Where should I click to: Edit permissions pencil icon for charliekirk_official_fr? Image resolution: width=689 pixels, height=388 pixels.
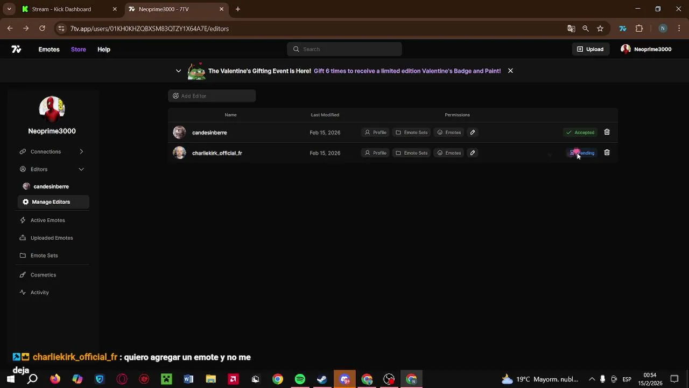pyautogui.click(x=473, y=153)
